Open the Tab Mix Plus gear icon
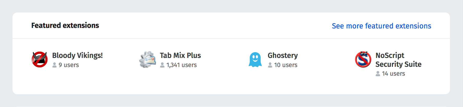This screenshot has width=463, height=107. coord(148,60)
